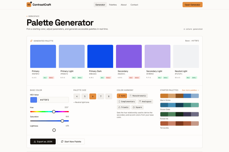
Task: Click the sparkle icon beside Generated Palette
Action: coord(31,41)
